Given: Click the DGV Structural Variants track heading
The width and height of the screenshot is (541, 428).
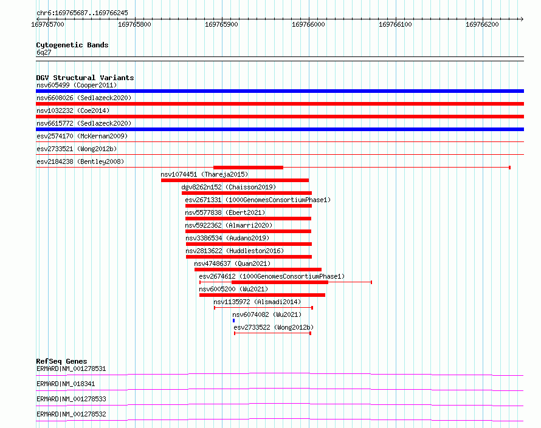Looking at the screenshot, I should tap(85, 78).
